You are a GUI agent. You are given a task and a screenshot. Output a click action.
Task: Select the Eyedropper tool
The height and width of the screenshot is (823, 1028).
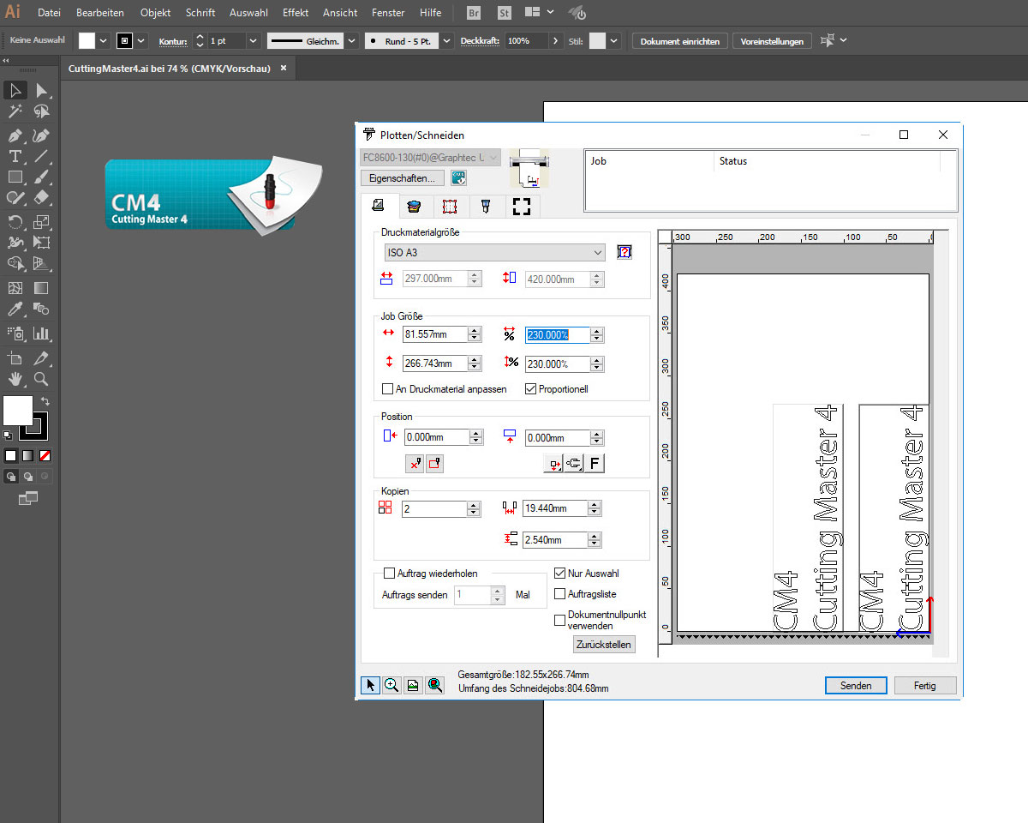[15, 309]
